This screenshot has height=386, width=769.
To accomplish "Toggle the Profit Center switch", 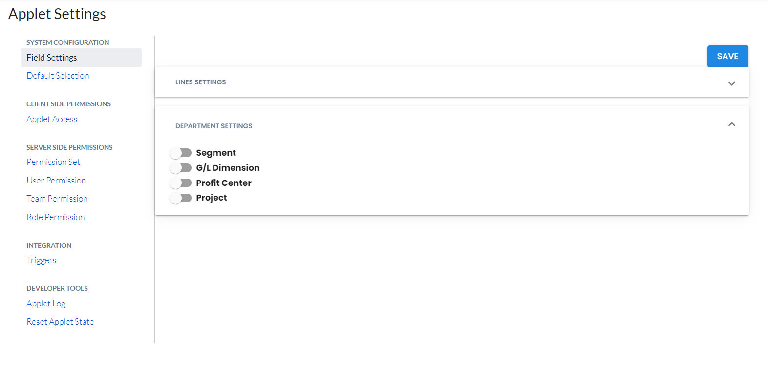I will [x=180, y=183].
